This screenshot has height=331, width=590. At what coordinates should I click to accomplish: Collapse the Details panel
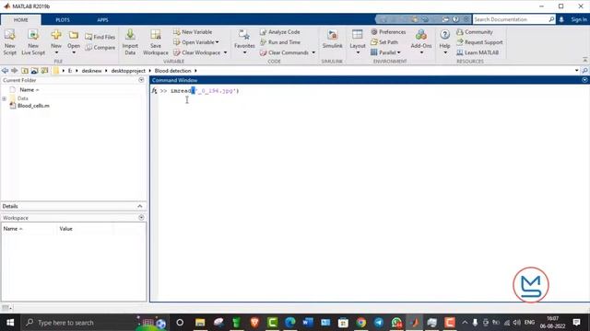pos(139,206)
